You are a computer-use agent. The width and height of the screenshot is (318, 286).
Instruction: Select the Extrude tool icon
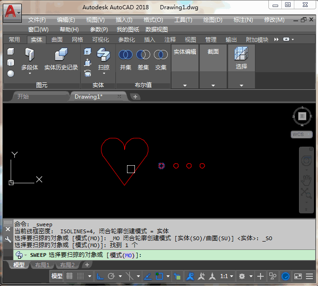(88, 51)
